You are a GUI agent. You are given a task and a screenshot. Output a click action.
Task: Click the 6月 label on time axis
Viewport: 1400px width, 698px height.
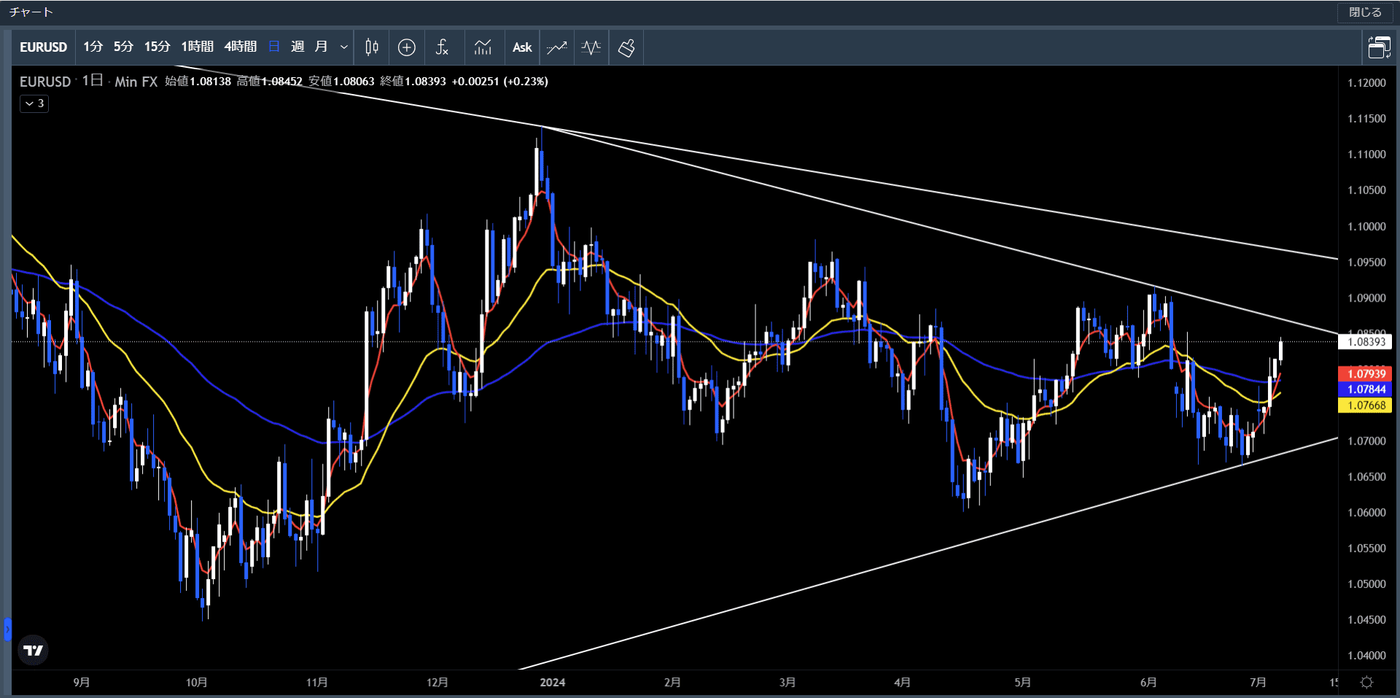coord(1148,683)
